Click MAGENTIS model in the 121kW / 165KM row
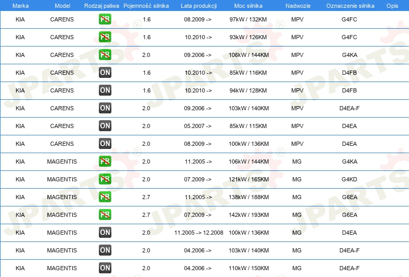409x277 pixels. [62, 179]
